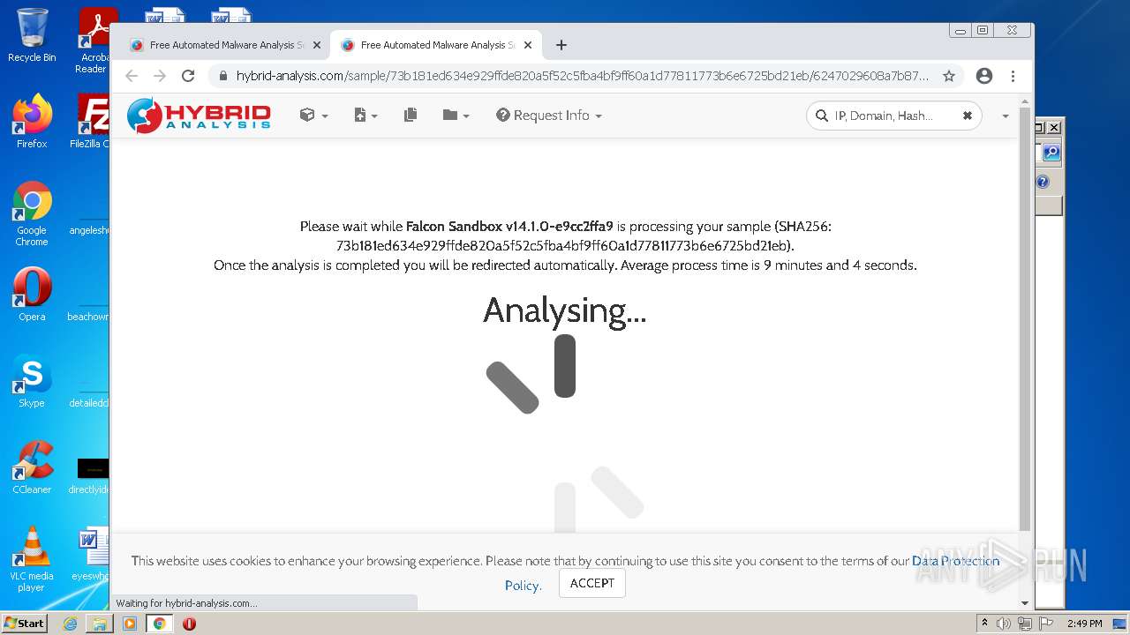Clear the search field with X

click(x=967, y=116)
